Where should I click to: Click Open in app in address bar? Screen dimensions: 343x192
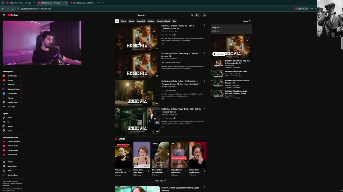pyautogui.click(x=301, y=9)
